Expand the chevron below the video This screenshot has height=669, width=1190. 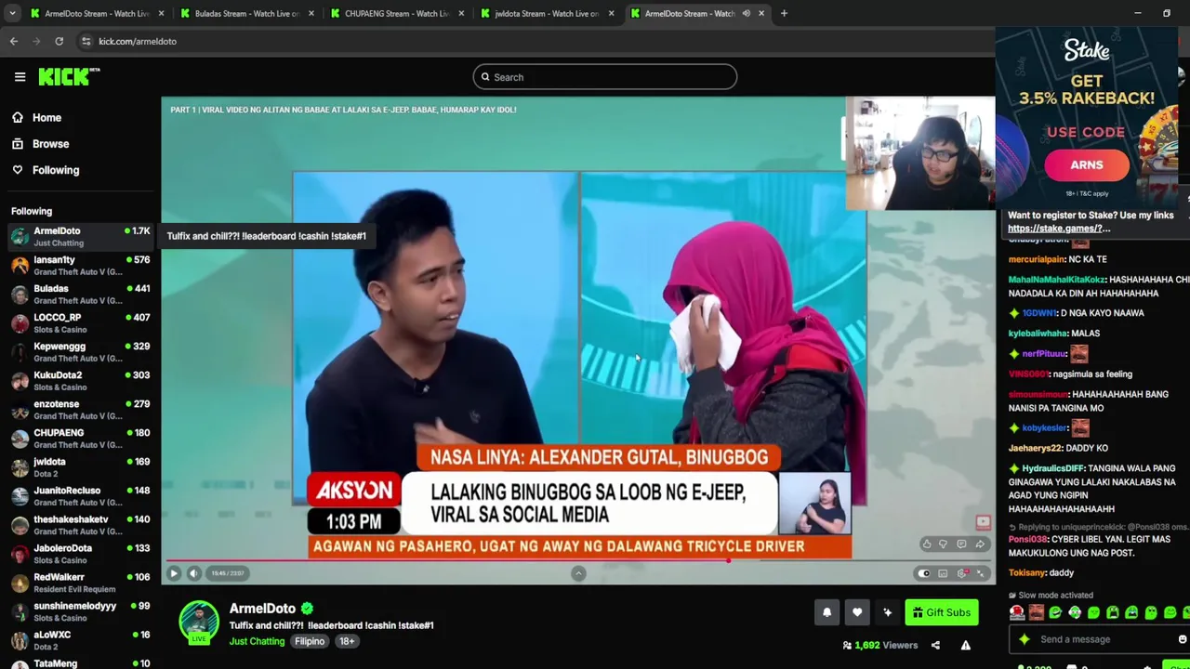coord(578,573)
